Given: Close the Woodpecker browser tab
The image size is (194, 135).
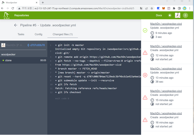Looking at the screenshot, I should tap(36, 2).
